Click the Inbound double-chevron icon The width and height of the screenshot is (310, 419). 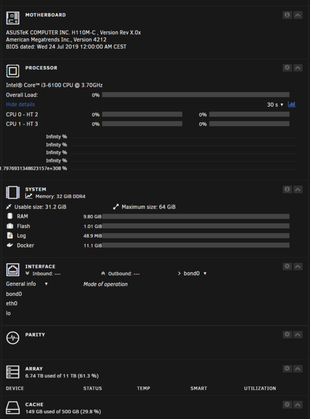[x=27, y=273]
